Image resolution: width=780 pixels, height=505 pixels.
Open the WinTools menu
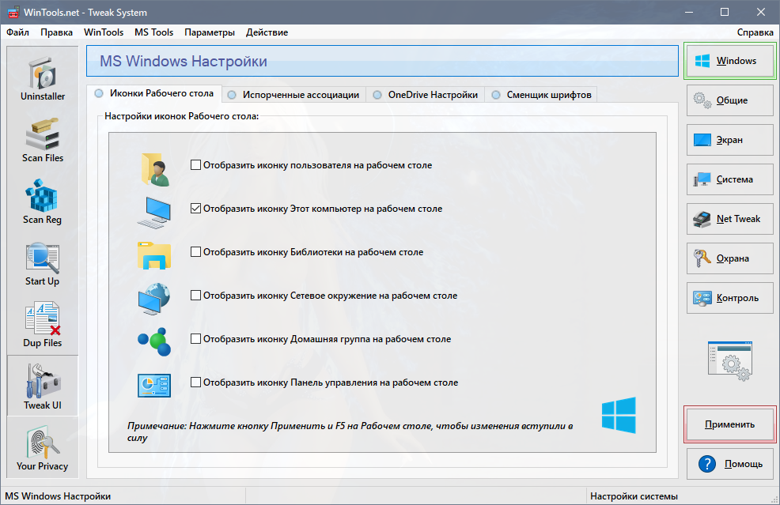[104, 32]
